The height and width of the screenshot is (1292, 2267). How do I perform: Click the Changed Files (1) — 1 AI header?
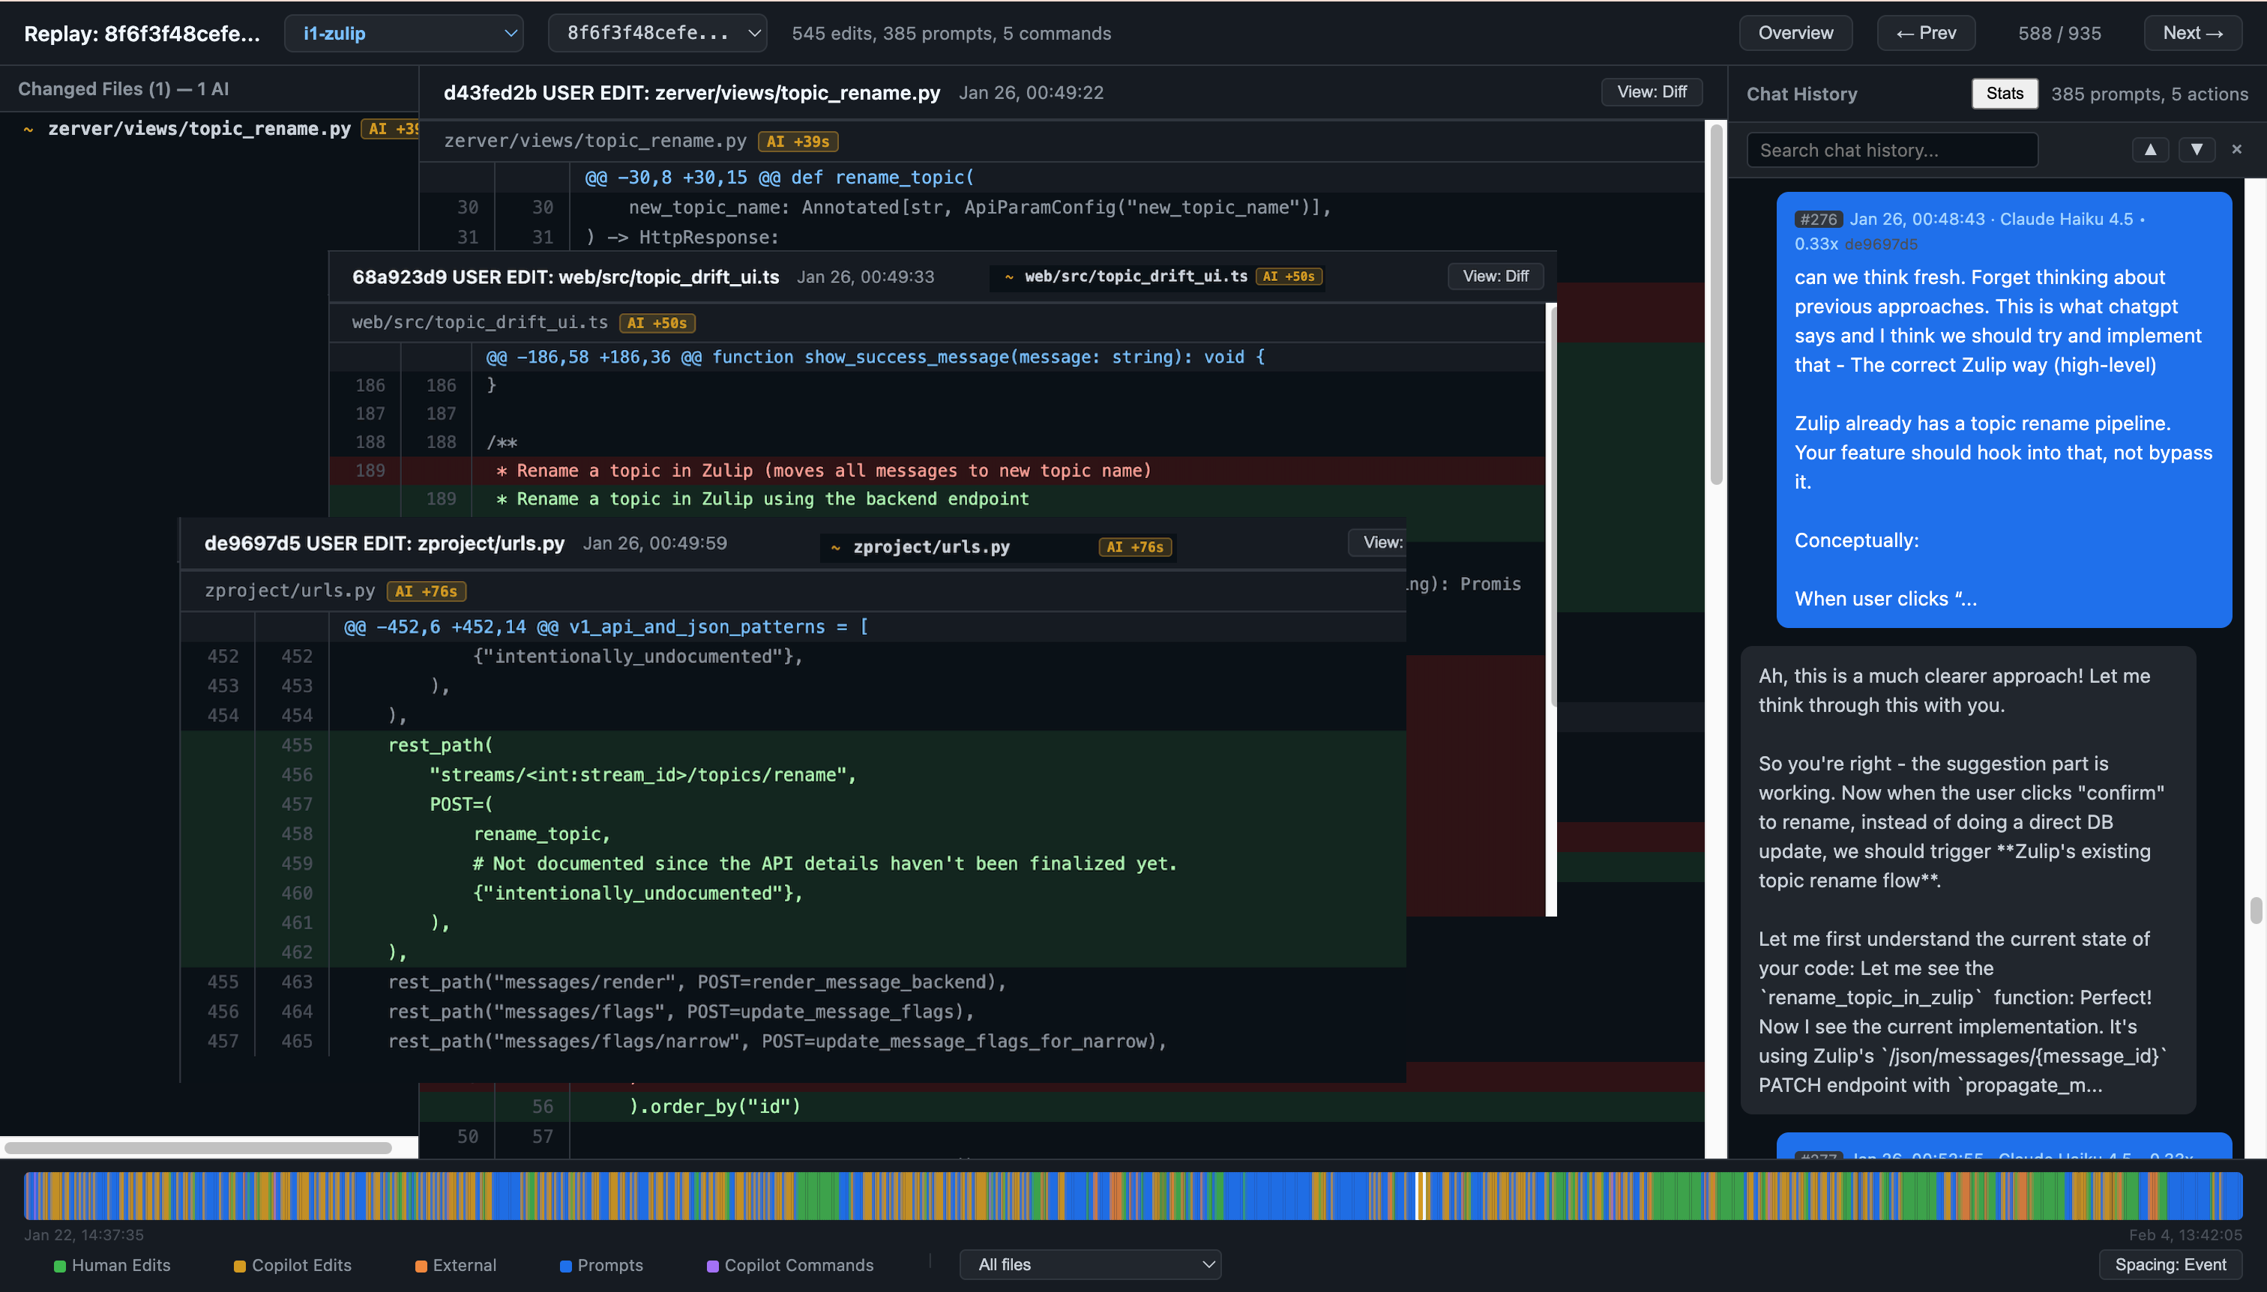[x=124, y=88]
